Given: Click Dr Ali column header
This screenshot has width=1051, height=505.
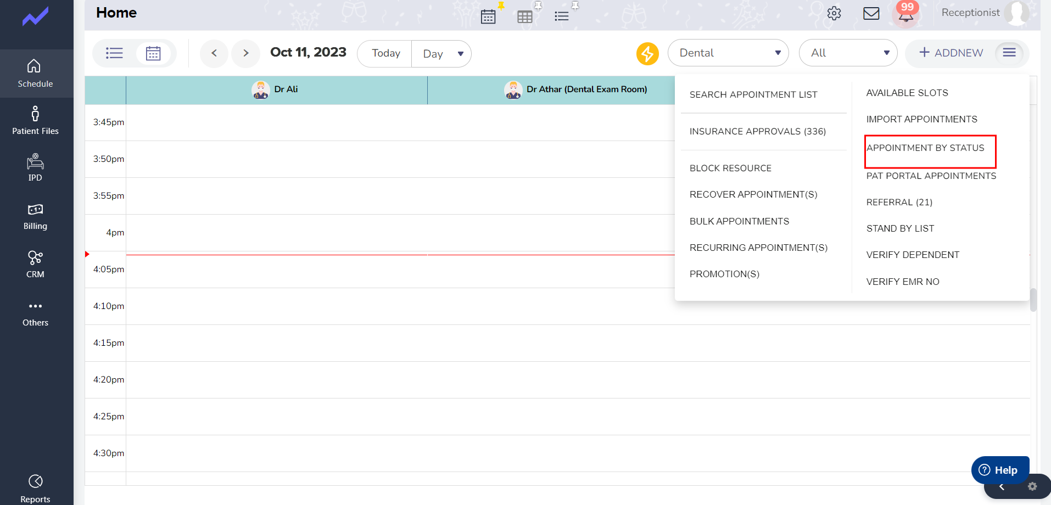Looking at the screenshot, I should pos(277,90).
